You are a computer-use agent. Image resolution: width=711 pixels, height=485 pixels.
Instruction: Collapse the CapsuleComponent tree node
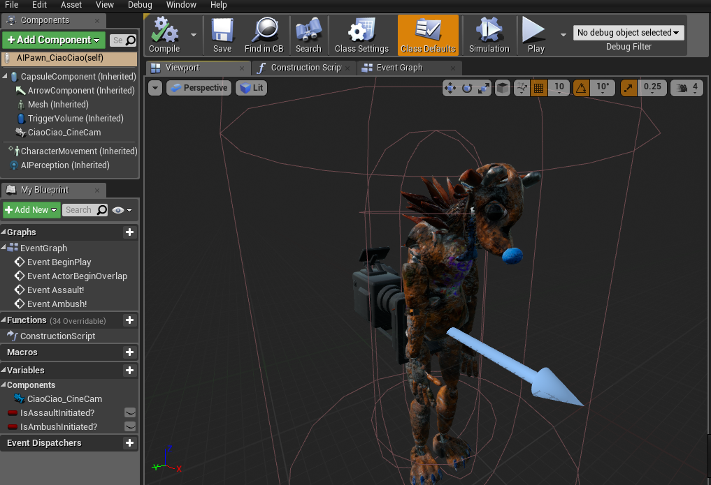pyautogui.click(x=6, y=76)
